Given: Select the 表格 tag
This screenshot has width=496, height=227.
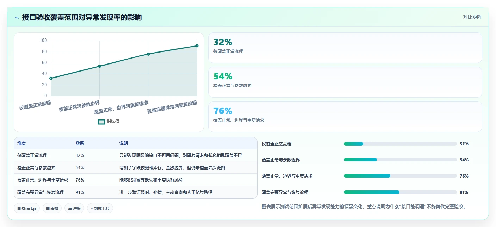Looking at the screenshot, I should pyautogui.click(x=52, y=208).
